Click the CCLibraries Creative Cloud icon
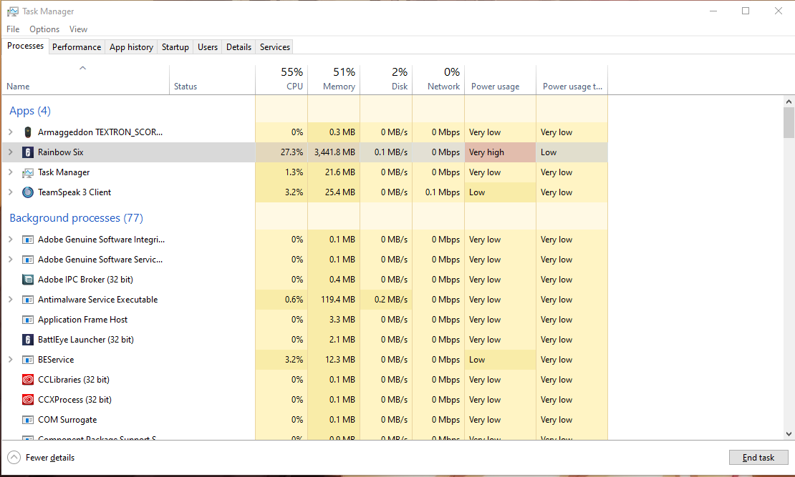This screenshot has height=477, width=795. click(x=28, y=380)
